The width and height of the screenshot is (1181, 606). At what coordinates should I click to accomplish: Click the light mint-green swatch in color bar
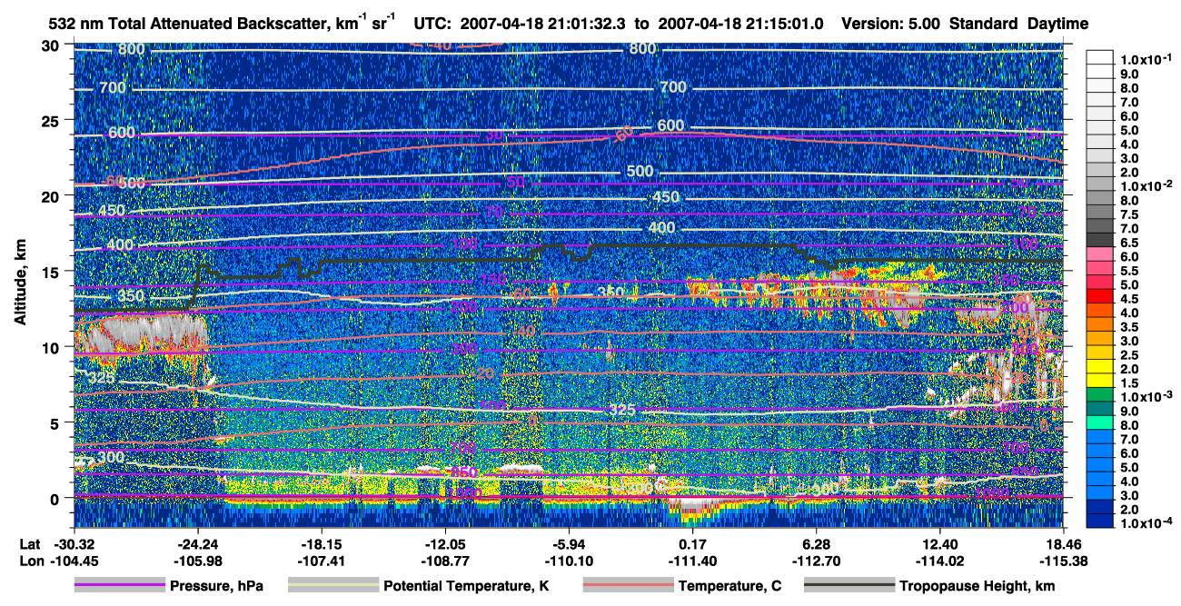pyautogui.click(x=1098, y=423)
